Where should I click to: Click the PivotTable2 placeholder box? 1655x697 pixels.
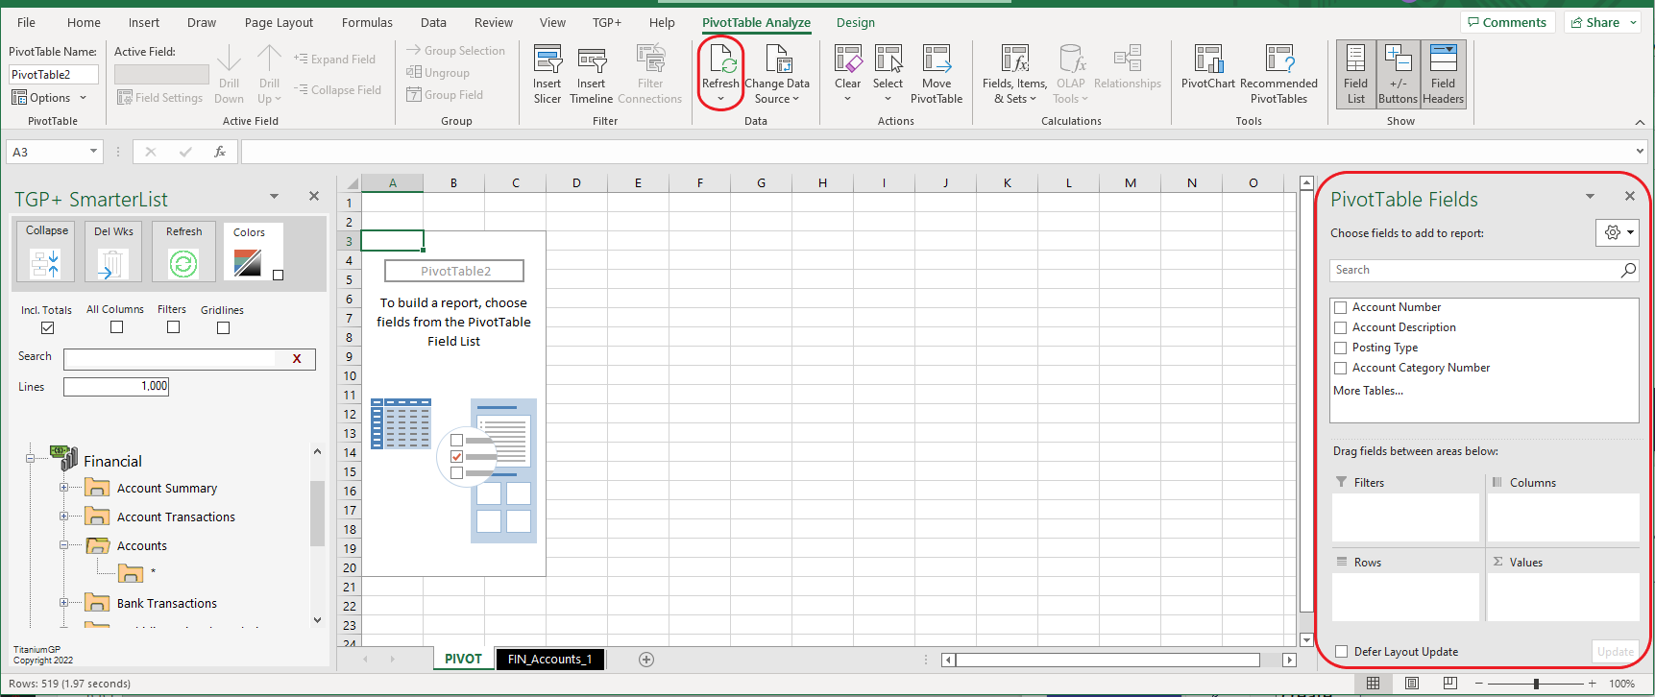(x=454, y=271)
